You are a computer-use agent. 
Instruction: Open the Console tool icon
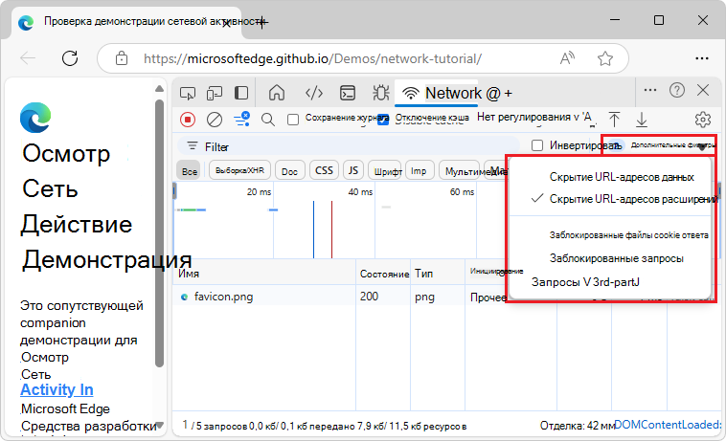(348, 93)
